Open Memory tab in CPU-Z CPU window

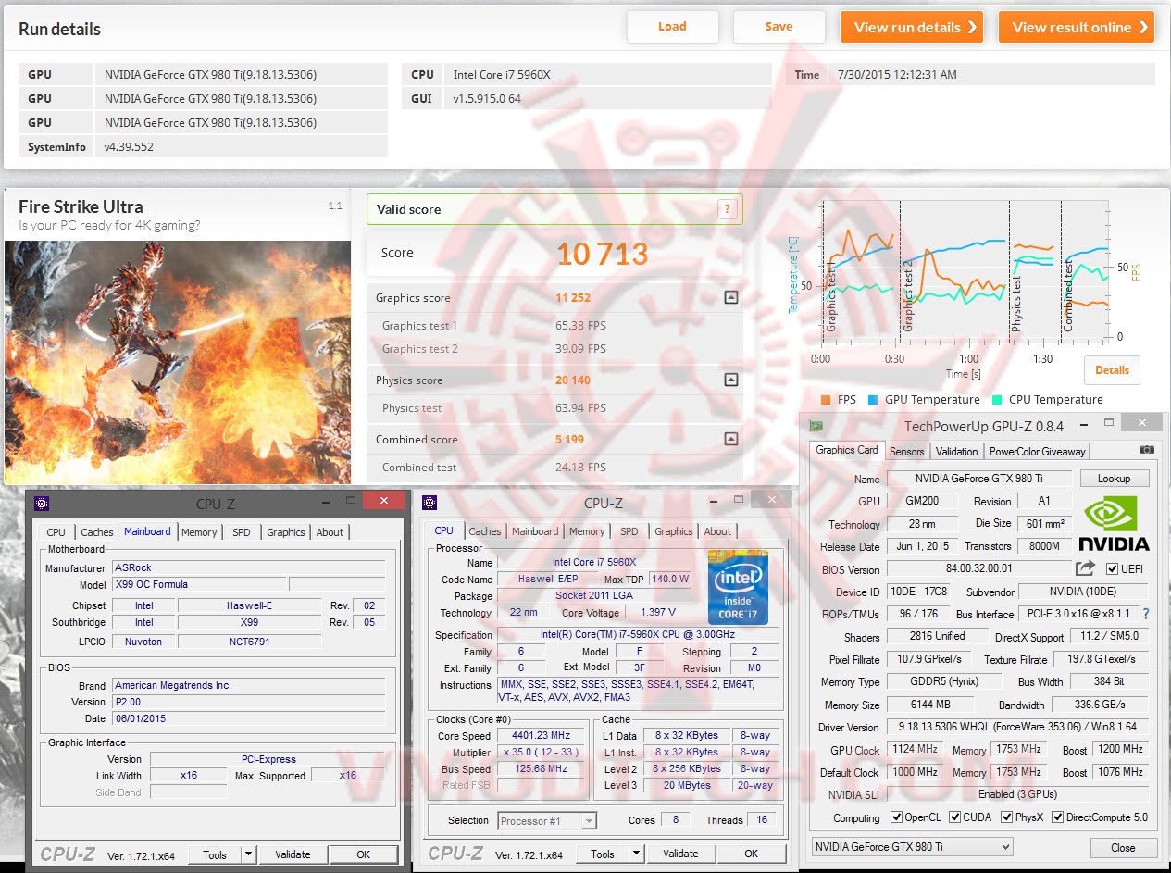pyautogui.click(x=587, y=531)
